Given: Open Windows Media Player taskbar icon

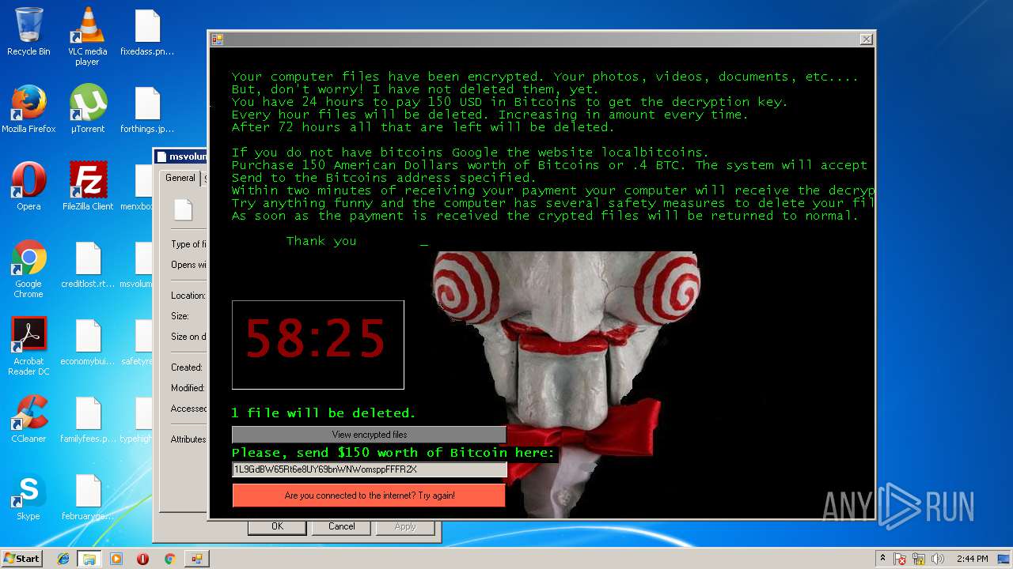Looking at the screenshot, I should [x=116, y=559].
